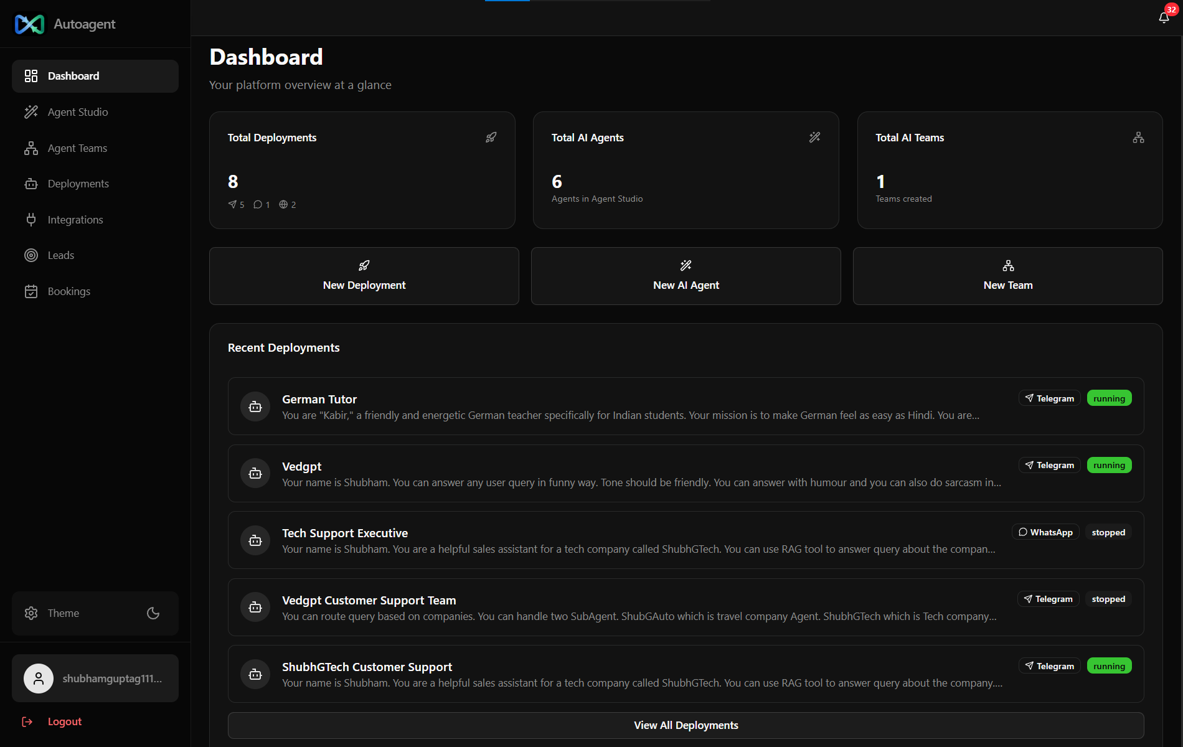Click the Dashboard grid icon in sidebar

tap(31, 76)
